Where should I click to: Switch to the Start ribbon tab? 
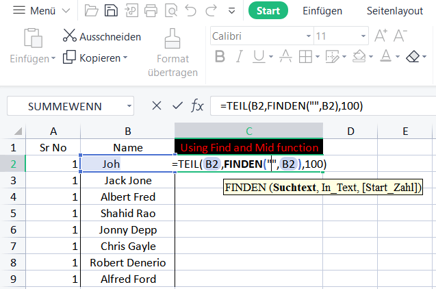click(x=268, y=10)
